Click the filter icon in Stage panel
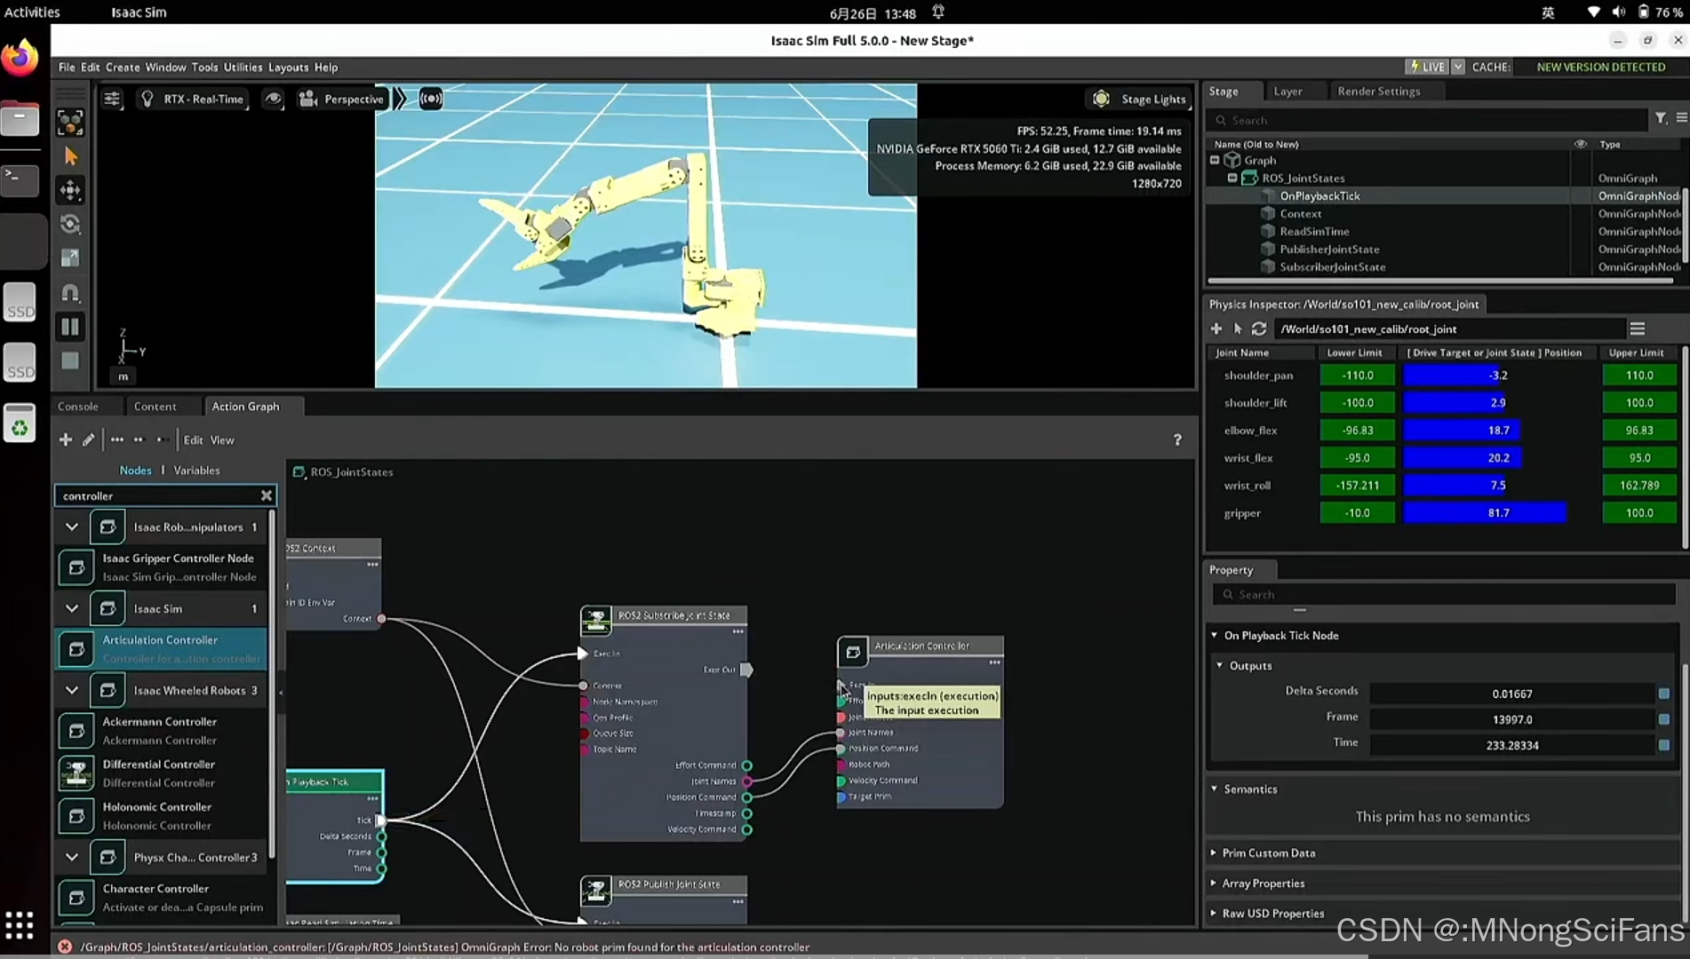The width and height of the screenshot is (1690, 959). pos(1660,118)
